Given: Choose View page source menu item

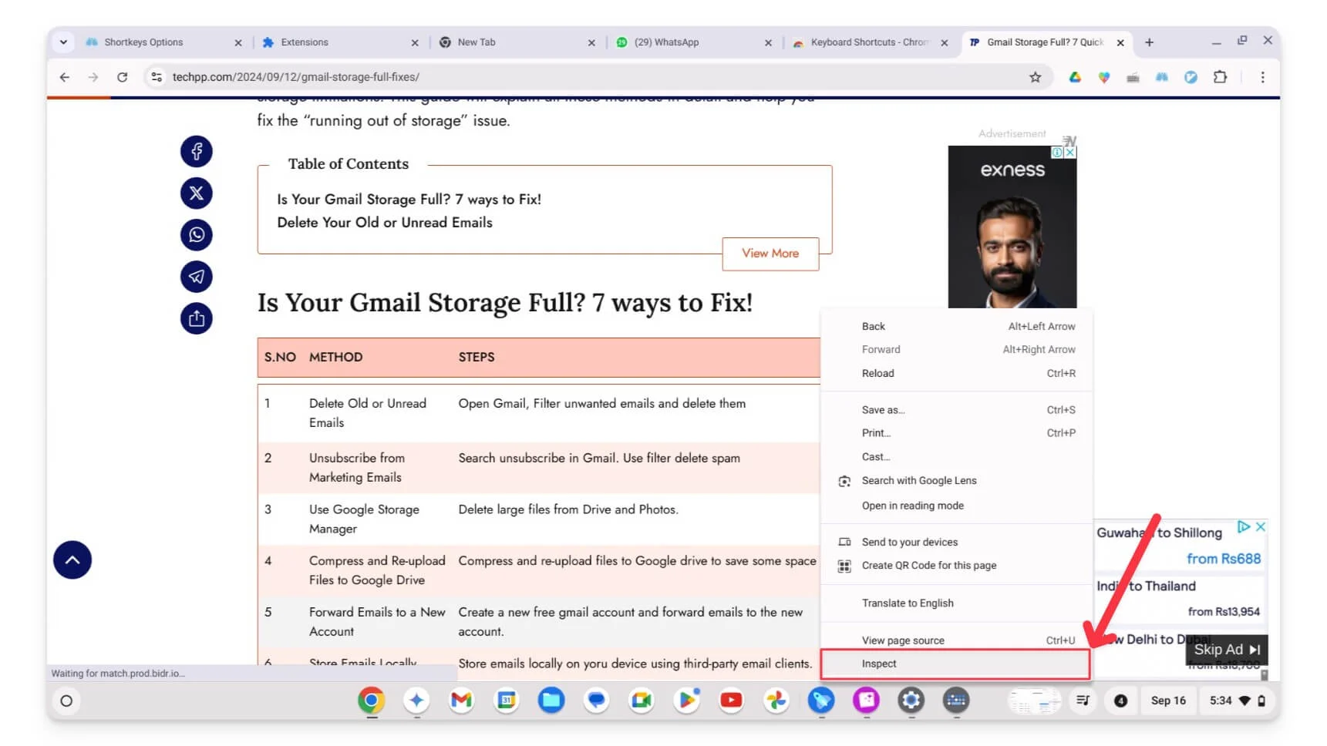Looking at the screenshot, I should tap(903, 640).
